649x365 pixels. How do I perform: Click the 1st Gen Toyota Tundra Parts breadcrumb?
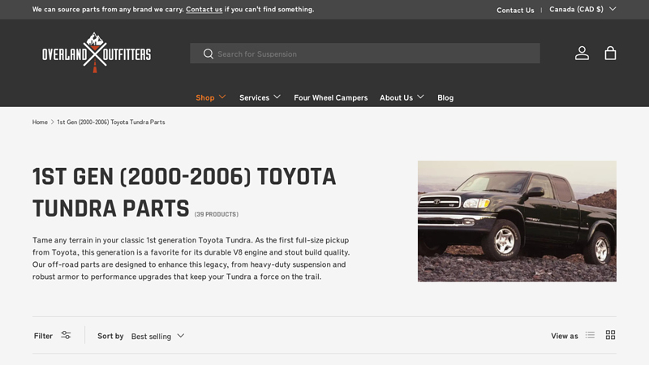(111, 122)
